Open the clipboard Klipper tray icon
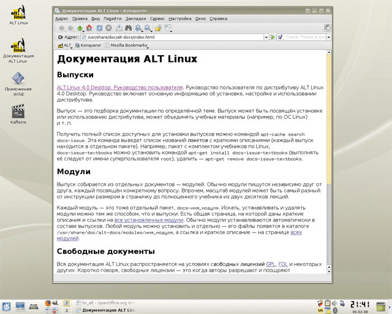392x314 pixels. [x=328, y=303]
